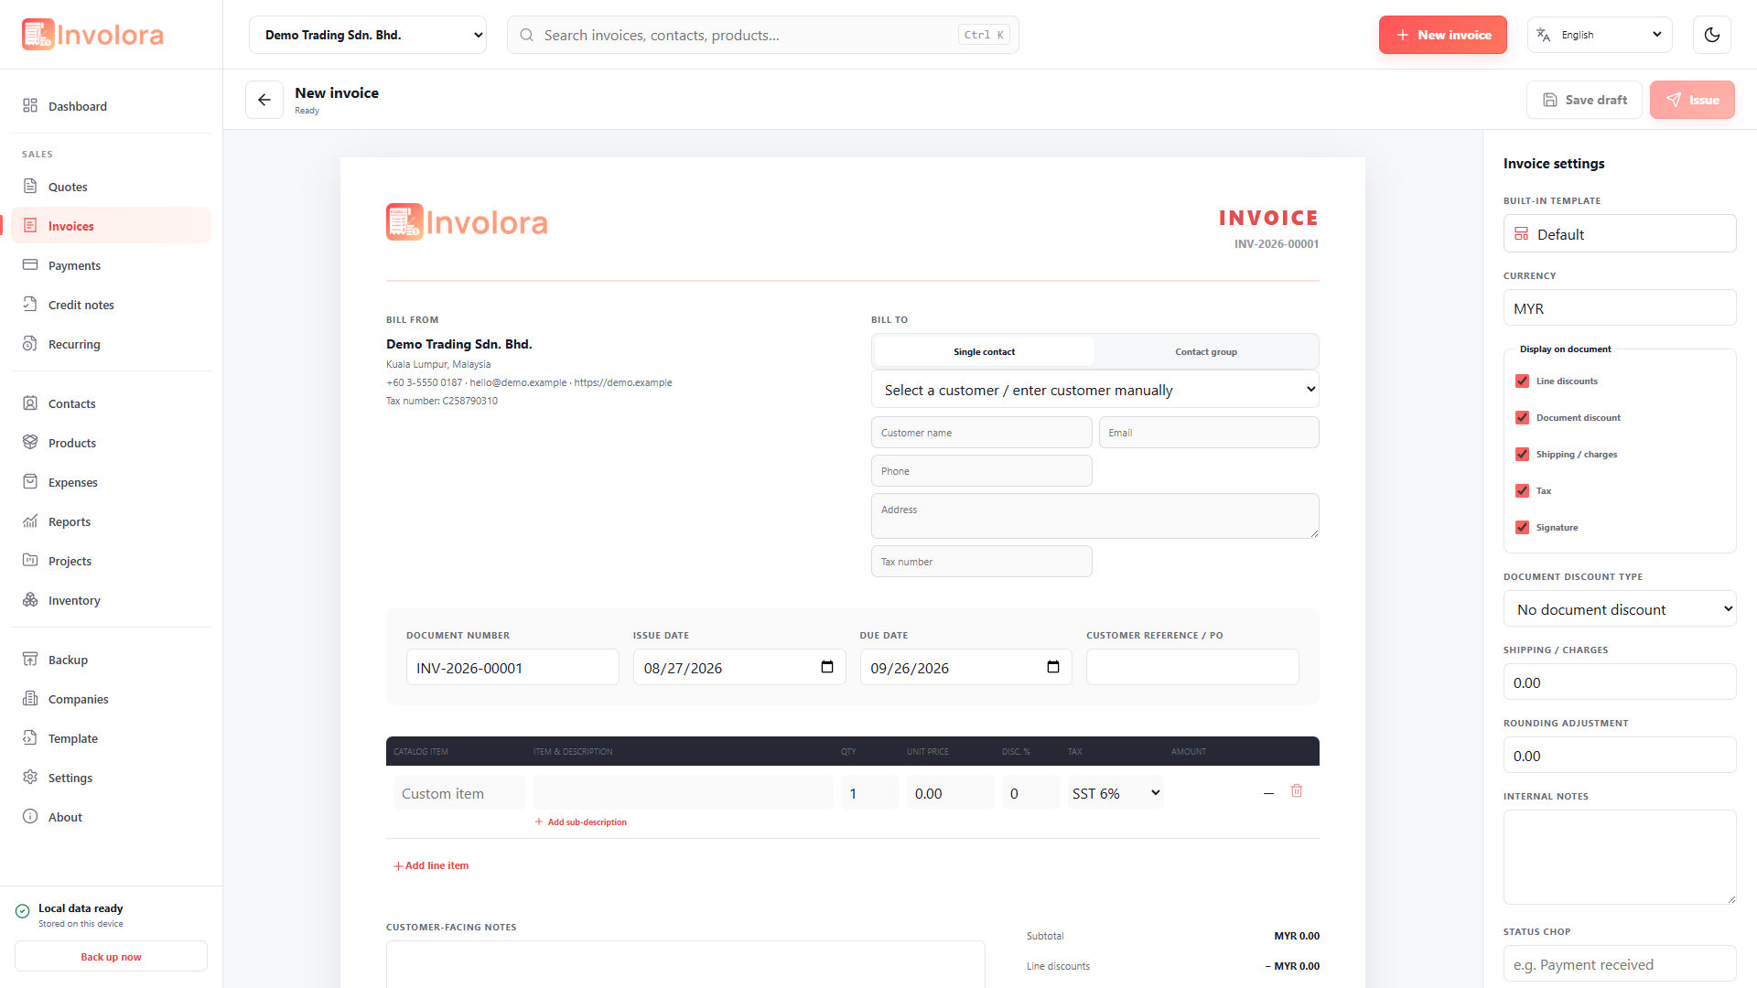The width and height of the screenshot is (1757, 988).
Task: Switch to the Contact group tab
Action: tap(1206, 351)
